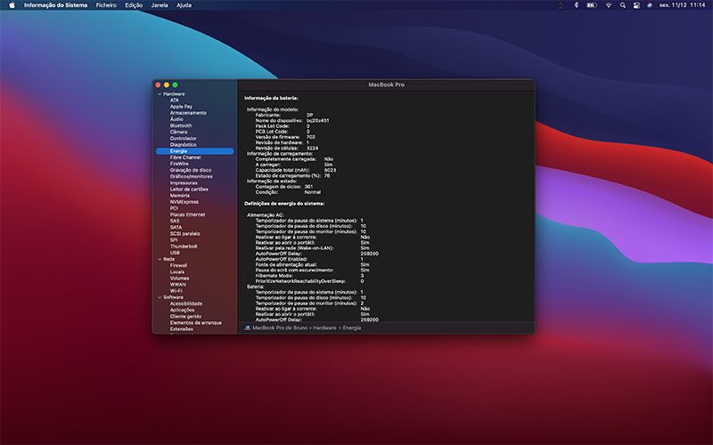Viewport: 713px width, 445px height.
Task: Select SCSI paralelo in the sidebar
Action: pos(185,234)
